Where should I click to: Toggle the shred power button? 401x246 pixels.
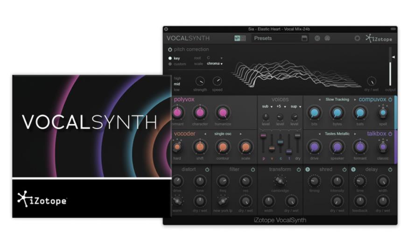(x=345, y=169)
